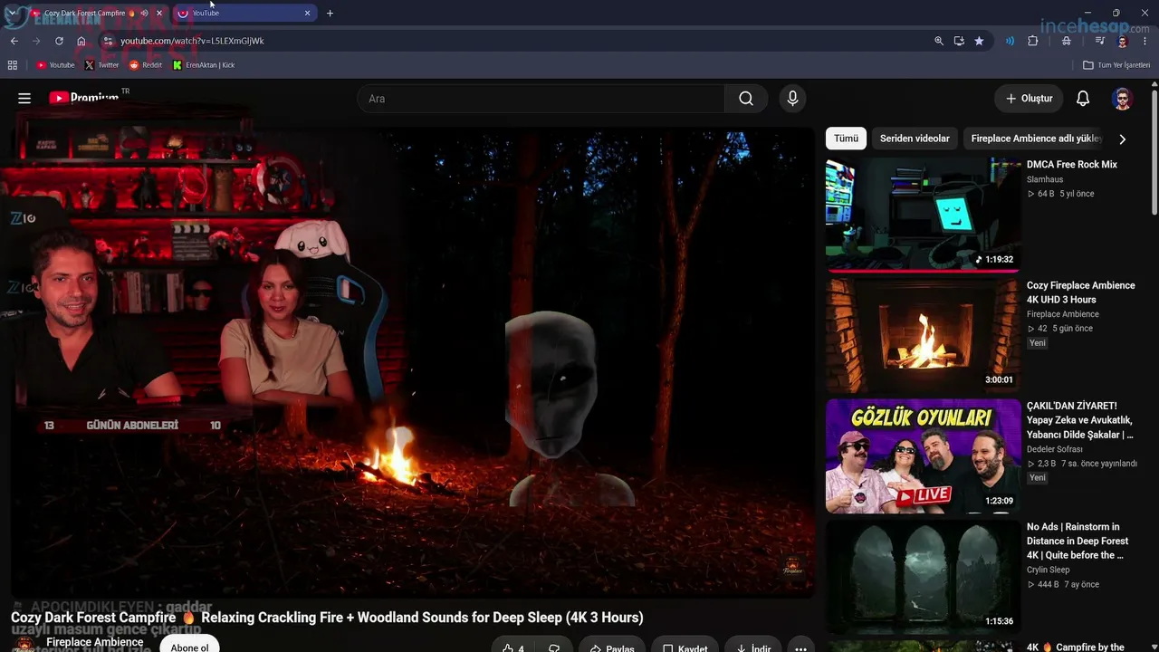This screenshot has height=652, width=1159.
Task: Visit the Slamhaus channel
Action: [1045, 179]
